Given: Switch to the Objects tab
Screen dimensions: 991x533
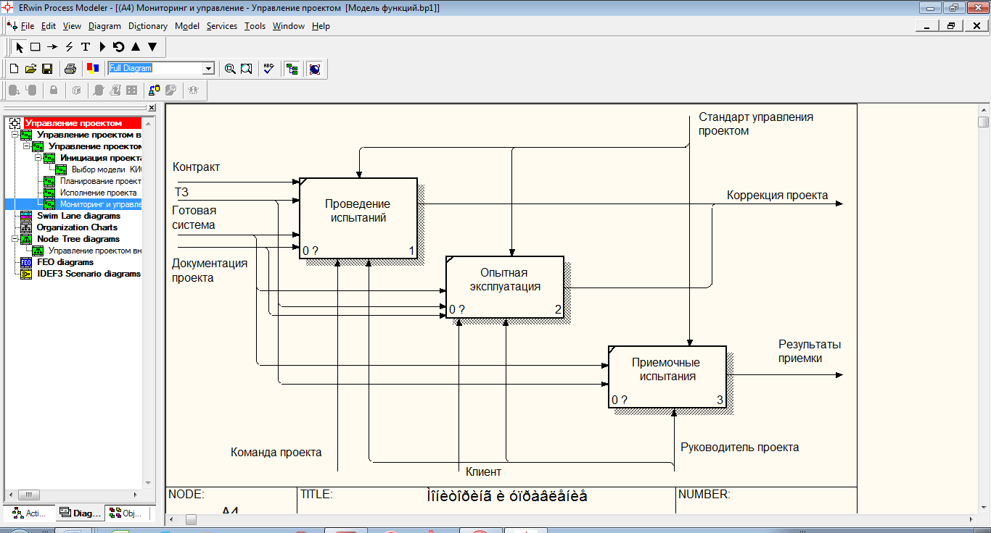Looking at the screenshot, I should [127, 513].
